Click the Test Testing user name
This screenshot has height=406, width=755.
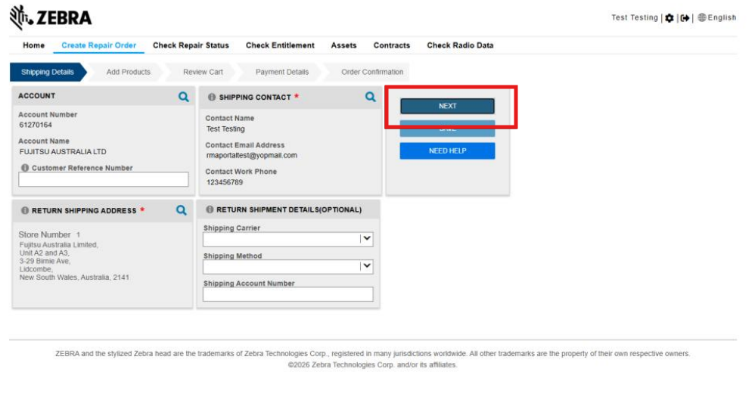pyautogui.click(x=635, y=18)
